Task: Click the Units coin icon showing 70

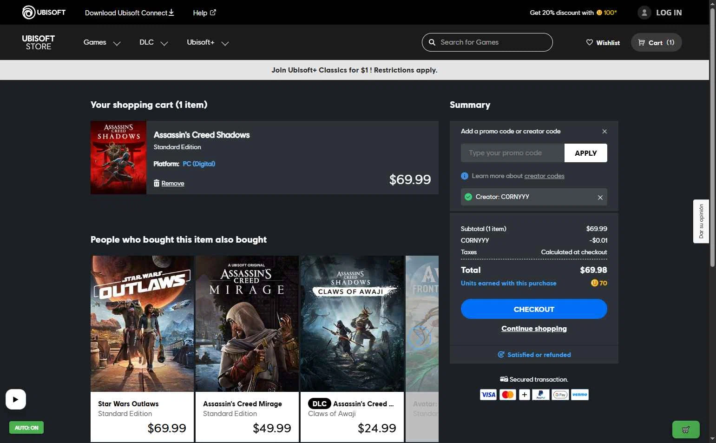Action: tap(594, 283)
